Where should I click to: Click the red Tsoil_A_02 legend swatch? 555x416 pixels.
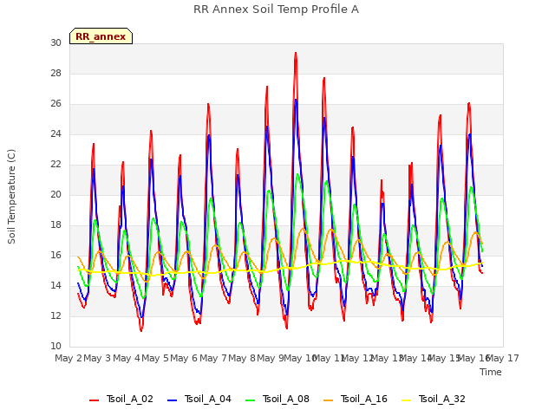tap(95, 400)
